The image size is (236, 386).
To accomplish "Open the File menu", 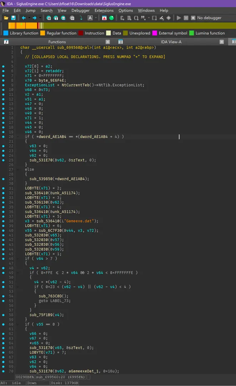I will [x=5, y=11].
